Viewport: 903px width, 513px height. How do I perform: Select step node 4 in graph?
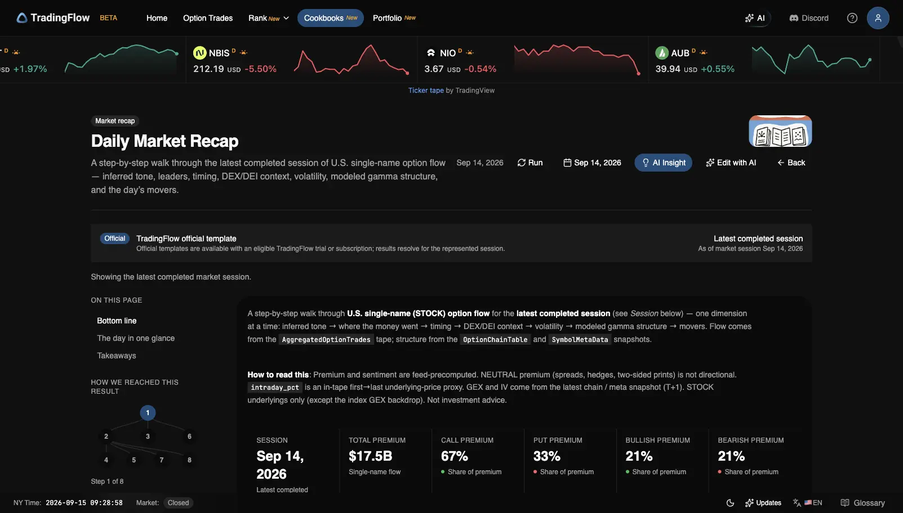click(106, 460)
